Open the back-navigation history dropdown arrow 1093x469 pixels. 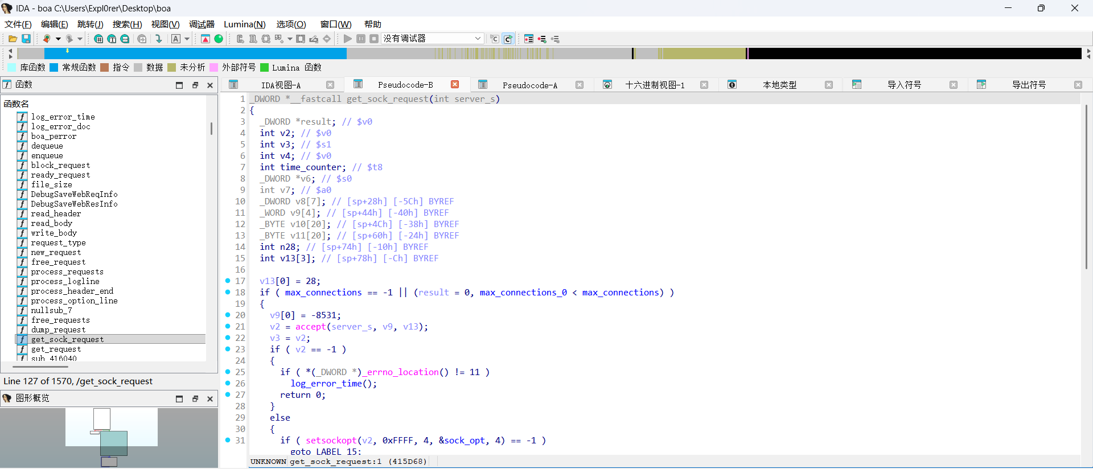[58, 39]
